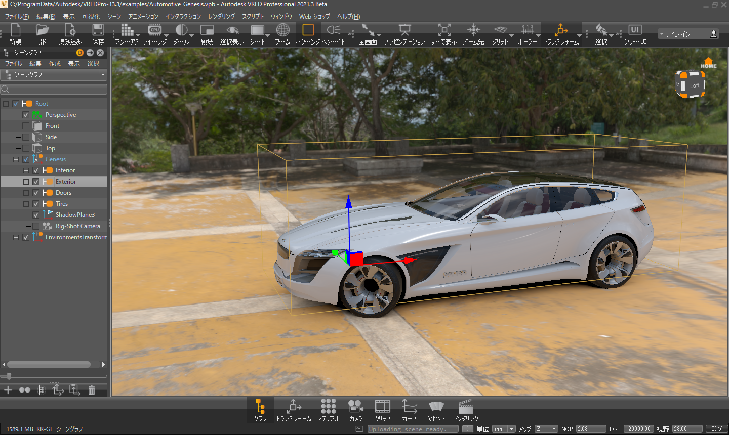
Task: Collapse the Genesis tree node
Action: tap(16, 159)
